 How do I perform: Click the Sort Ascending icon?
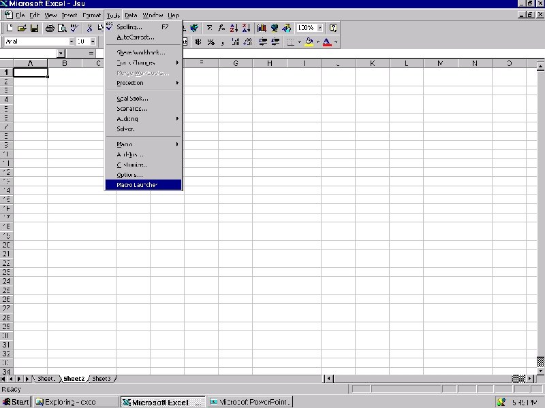pyautogui.click(x=234, y=28)
